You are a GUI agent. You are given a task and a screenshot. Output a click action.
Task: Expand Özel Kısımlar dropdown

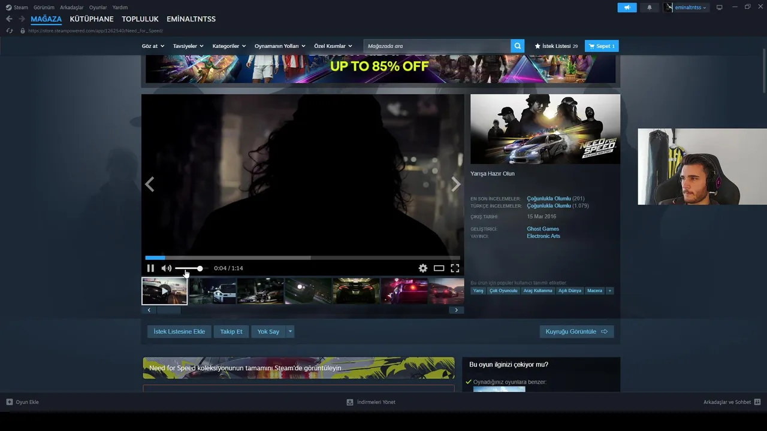point(333,46)
